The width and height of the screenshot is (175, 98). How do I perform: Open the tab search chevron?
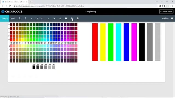pos(157,2)
